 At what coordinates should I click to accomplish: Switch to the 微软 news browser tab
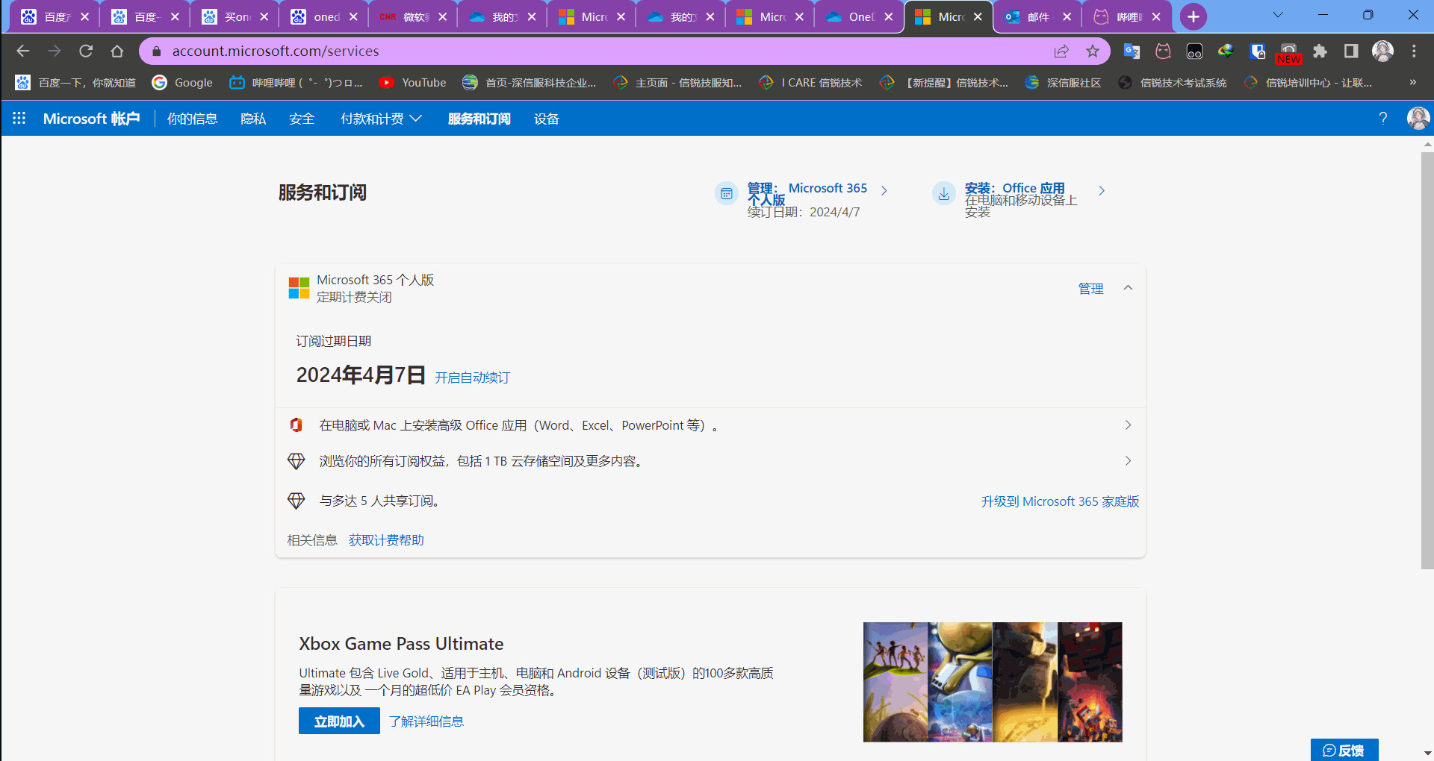click(x=412, y=16)
